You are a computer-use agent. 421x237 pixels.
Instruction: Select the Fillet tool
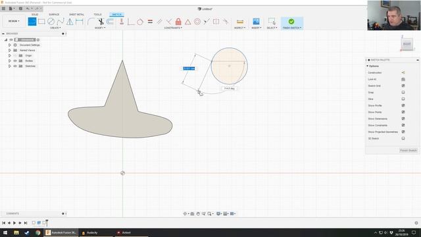click(91, 22)
